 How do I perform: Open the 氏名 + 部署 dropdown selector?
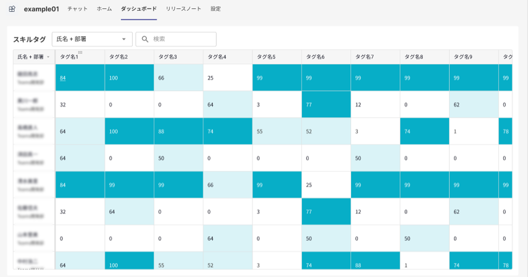click(x=92, y=39)
